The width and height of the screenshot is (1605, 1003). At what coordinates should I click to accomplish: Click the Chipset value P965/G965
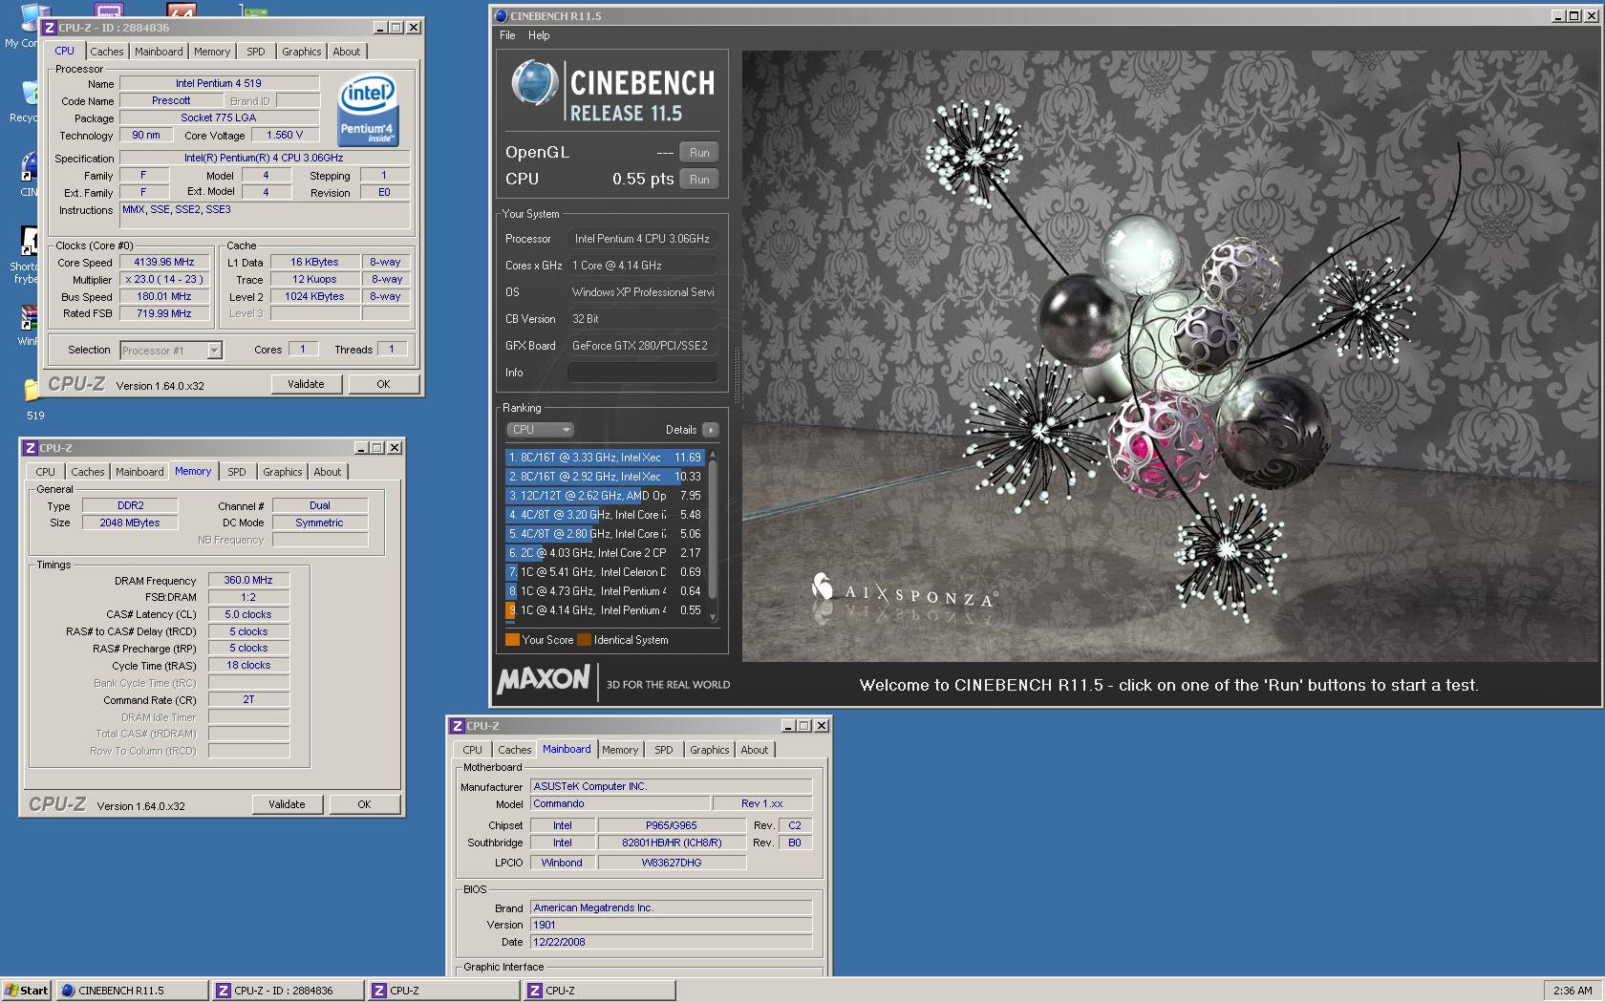click(x=671, y=825)
